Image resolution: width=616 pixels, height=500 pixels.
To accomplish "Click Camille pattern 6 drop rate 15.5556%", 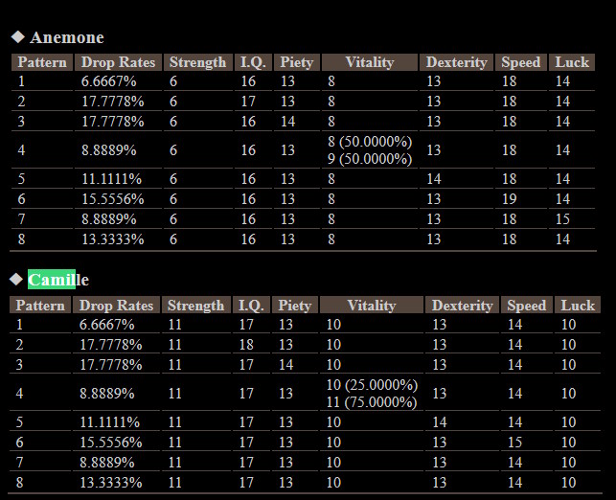I will click(111, 442).
